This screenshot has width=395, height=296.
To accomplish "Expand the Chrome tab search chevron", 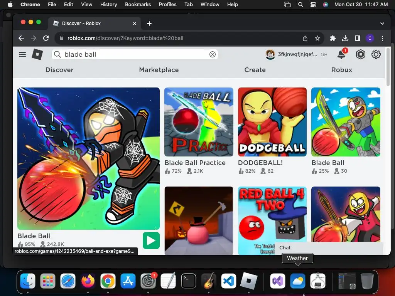I will (x=382, y=24).
